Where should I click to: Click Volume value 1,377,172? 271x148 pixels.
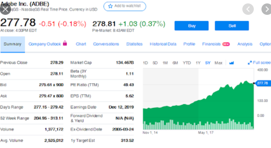(54, 129)
